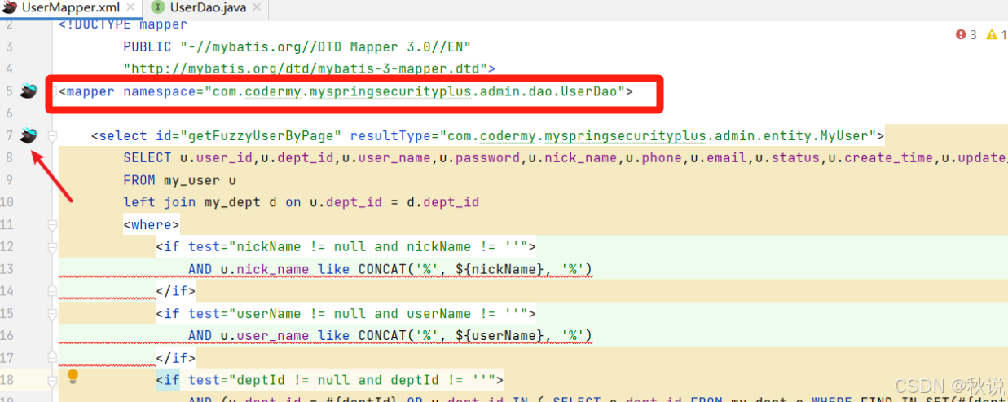Collapse the select block fold at line 7
1008x402 pixels.
point(52,135)
